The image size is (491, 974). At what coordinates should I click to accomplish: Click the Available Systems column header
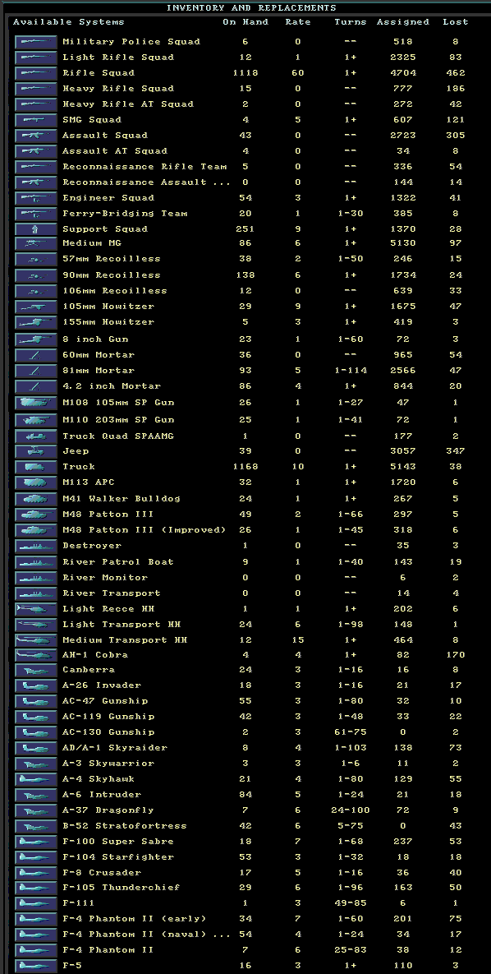pyautogui.click(x=68, y=22)
